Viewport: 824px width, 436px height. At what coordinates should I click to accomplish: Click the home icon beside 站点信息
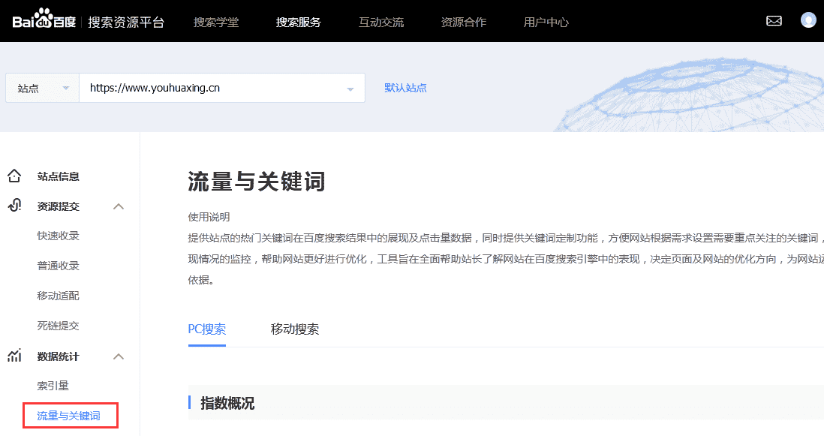15,175
